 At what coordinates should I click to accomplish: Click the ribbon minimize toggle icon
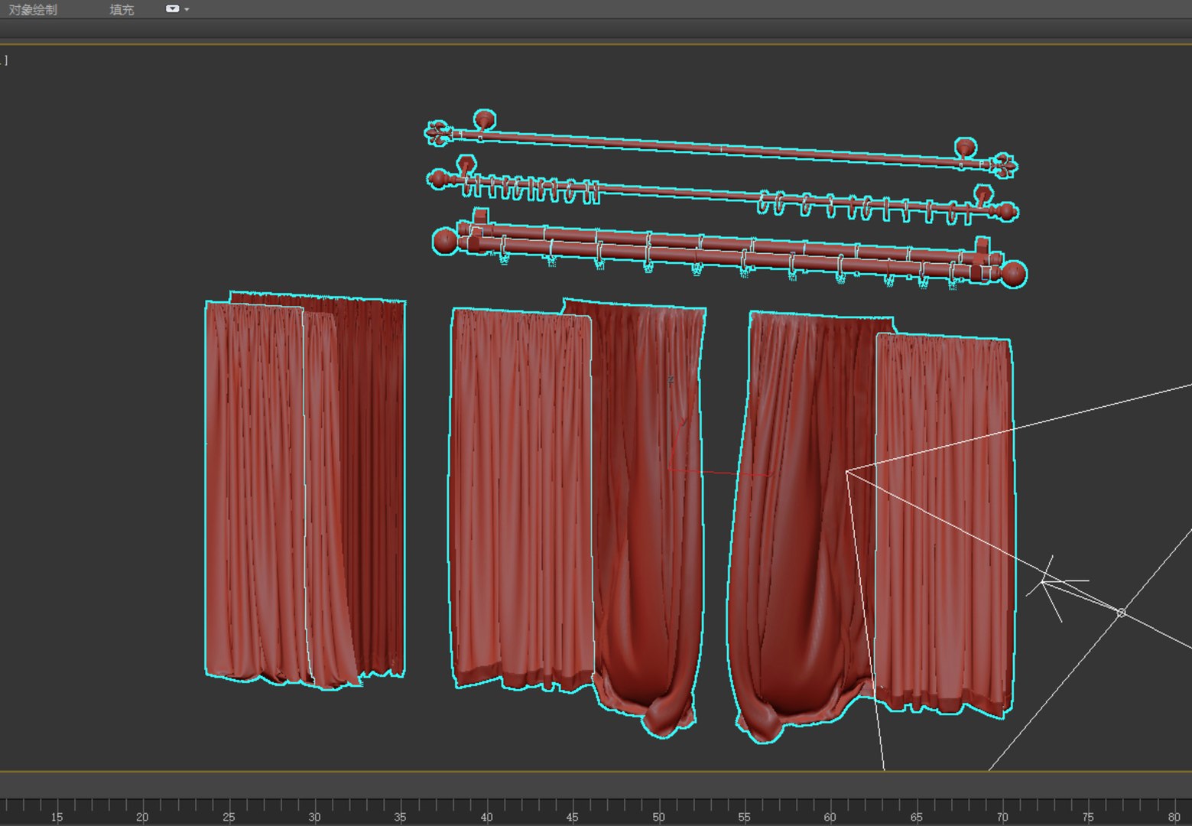tap(173, 9)
